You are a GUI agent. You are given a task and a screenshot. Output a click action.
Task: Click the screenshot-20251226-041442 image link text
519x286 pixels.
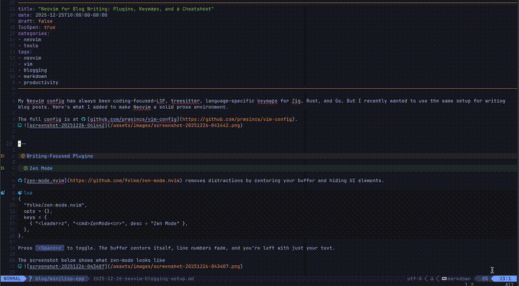click(x=67, y=125)
